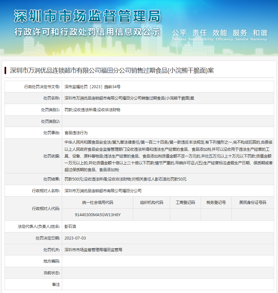Click the 当前状态 row label
Screen dimensions: 278x293
[52, 273]
